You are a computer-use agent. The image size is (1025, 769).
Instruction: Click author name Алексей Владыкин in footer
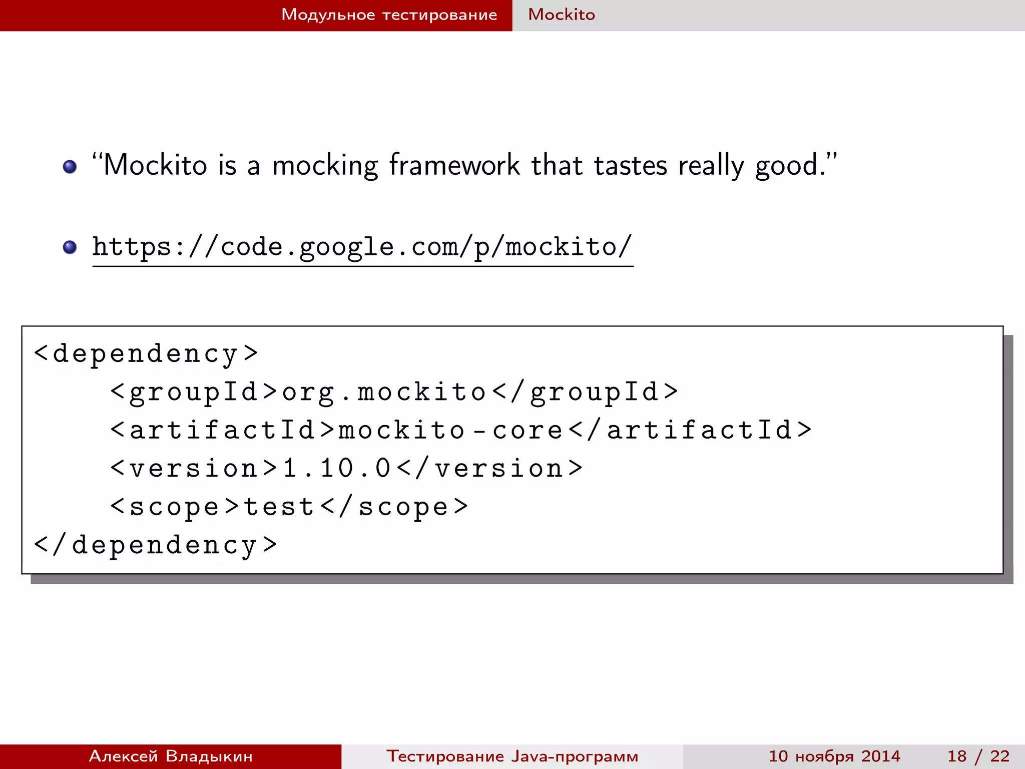171,756
